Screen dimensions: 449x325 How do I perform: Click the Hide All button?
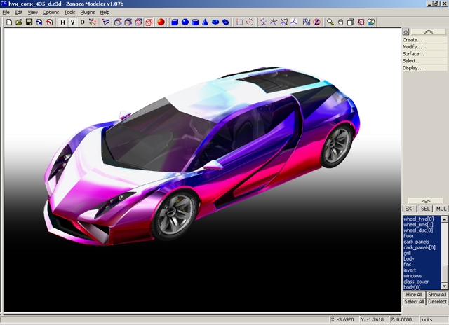[x=414, y=295]
